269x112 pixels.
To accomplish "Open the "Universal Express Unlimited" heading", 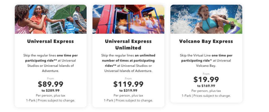I will coord(128,44).
